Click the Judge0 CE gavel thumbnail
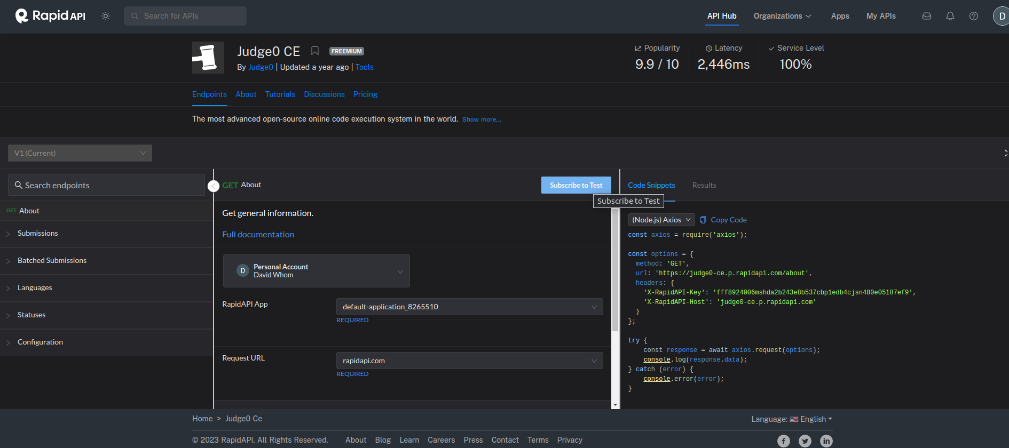The height and width of the screenshot is (448, 1009). 208,58
